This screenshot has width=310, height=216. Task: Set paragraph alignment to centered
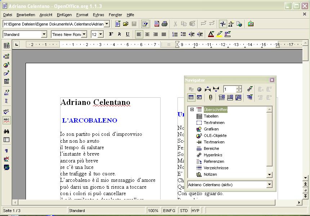(x=147, y=35)
